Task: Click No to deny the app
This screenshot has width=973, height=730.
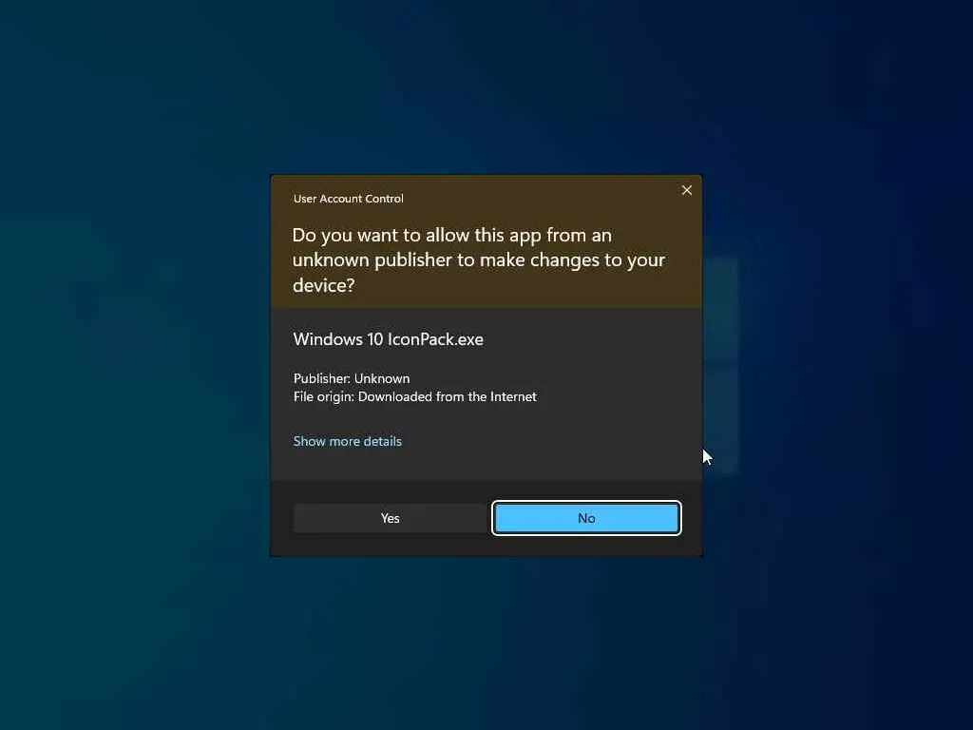Action: click(586, 518)
